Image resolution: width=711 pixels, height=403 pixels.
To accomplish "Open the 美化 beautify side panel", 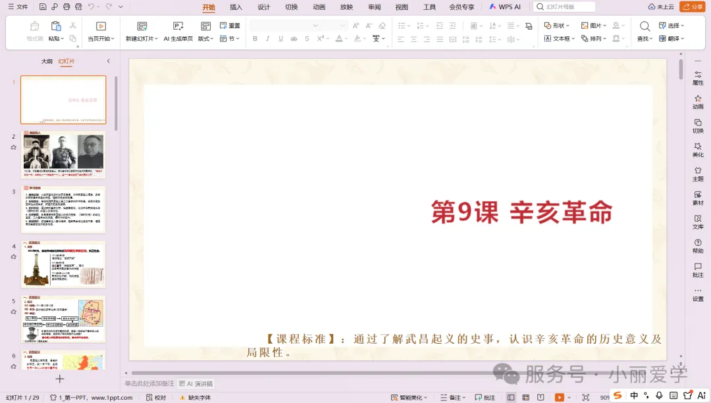I will coord(698,150).
